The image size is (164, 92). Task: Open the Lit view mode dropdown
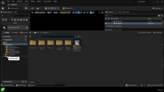point(49,13)
